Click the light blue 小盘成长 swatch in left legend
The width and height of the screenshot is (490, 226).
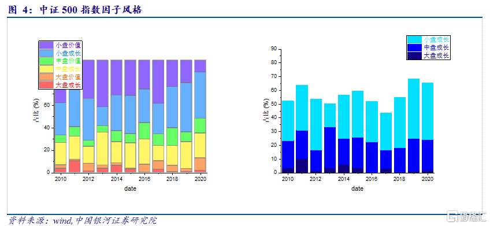pos(46,53)
